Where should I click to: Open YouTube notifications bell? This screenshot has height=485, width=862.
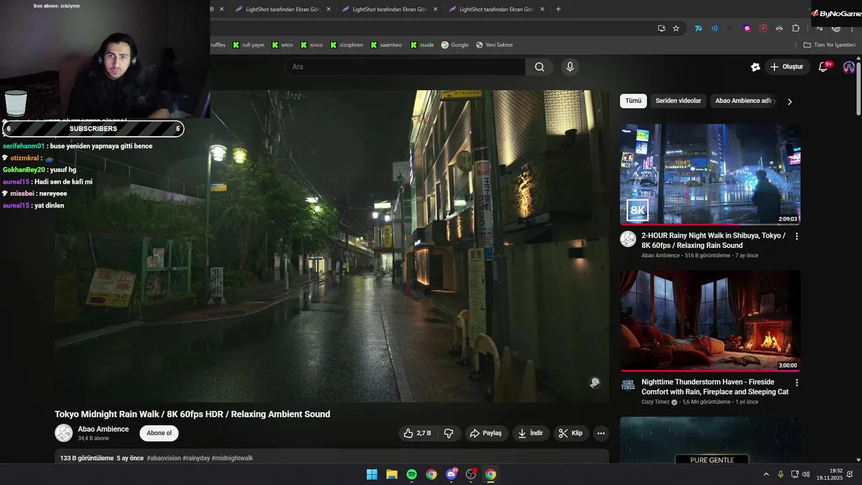coord(823,67)
